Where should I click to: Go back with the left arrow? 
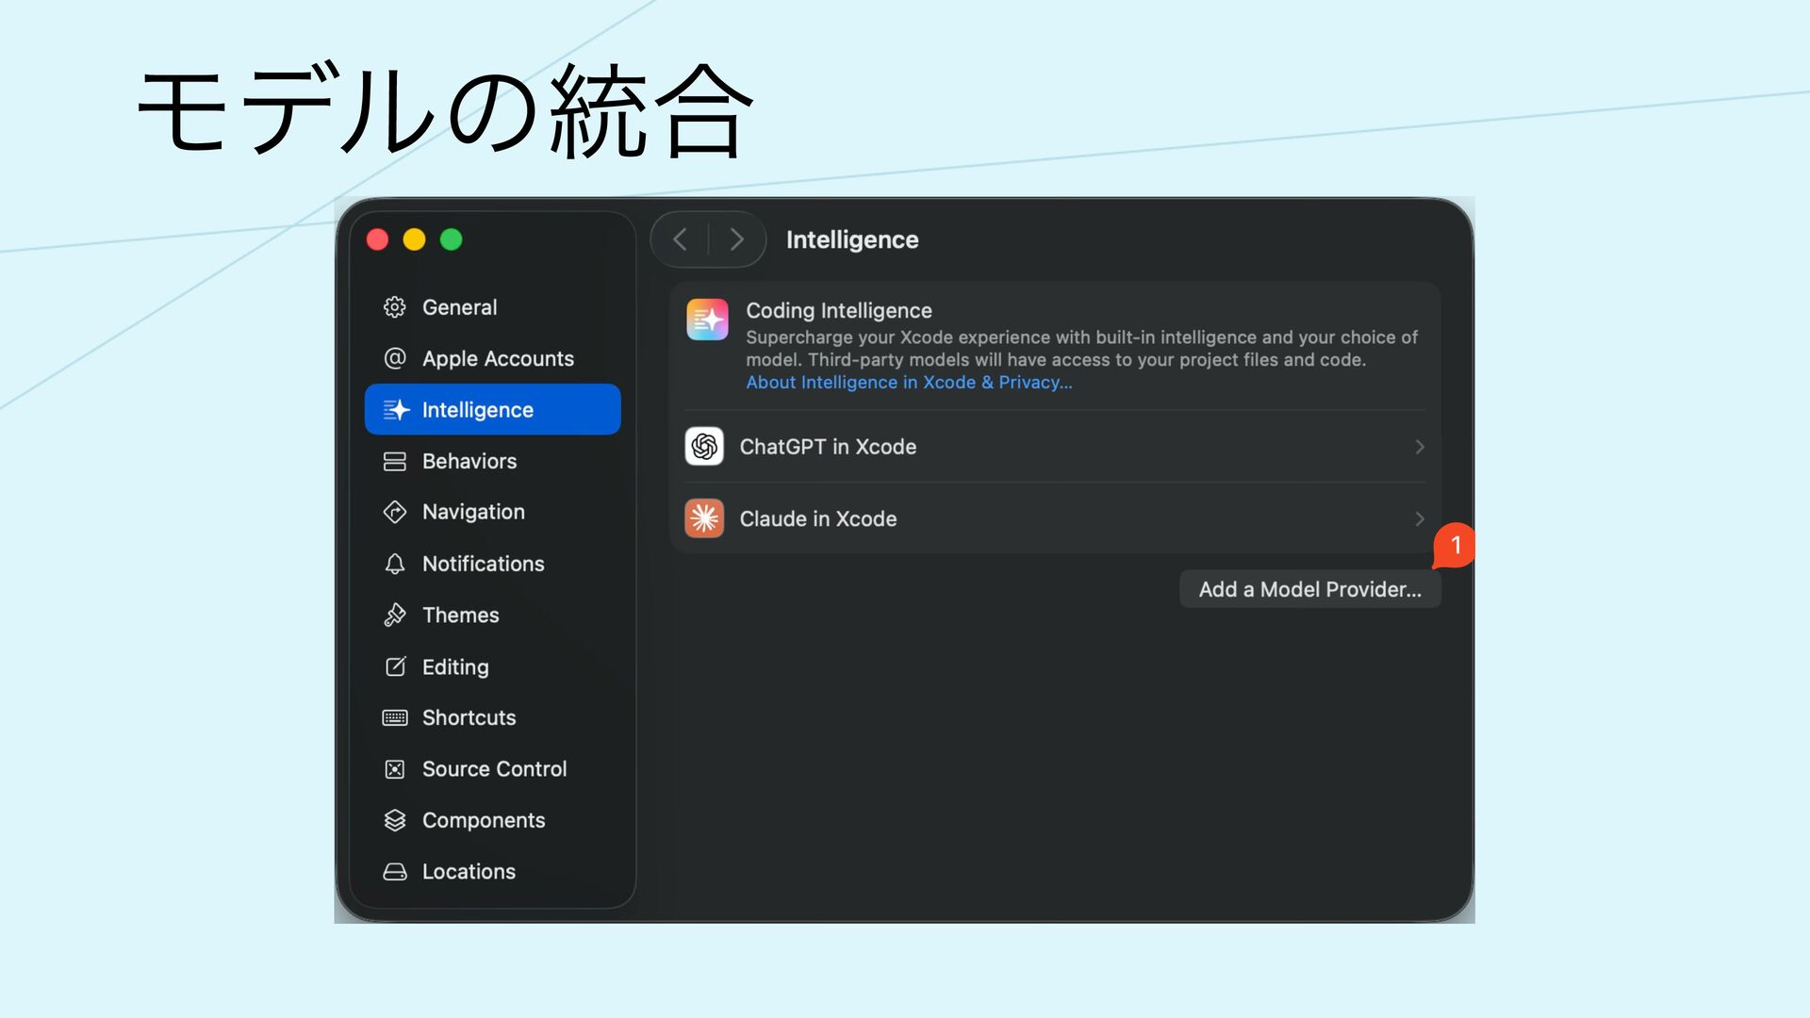pyautogui.click(x=680, y=239)
